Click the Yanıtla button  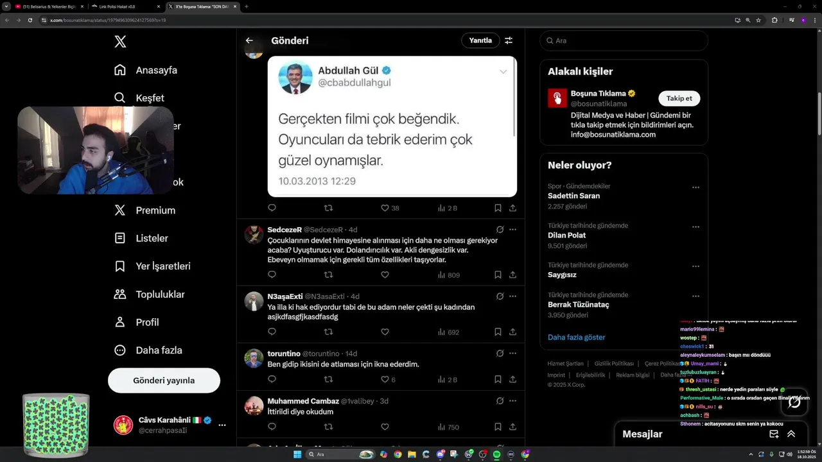(480, 40)
